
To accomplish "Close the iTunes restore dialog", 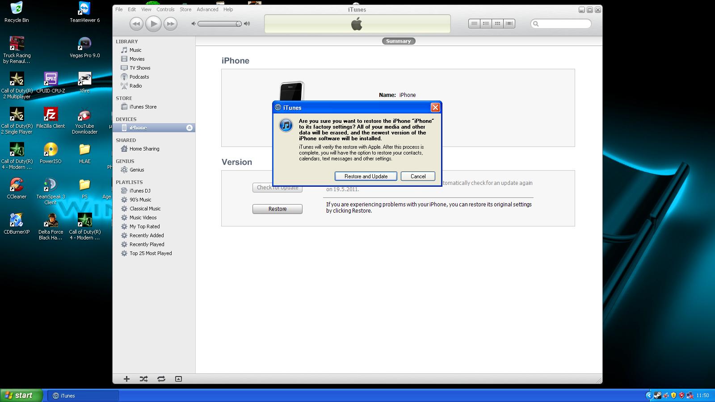I will (435, 108).
